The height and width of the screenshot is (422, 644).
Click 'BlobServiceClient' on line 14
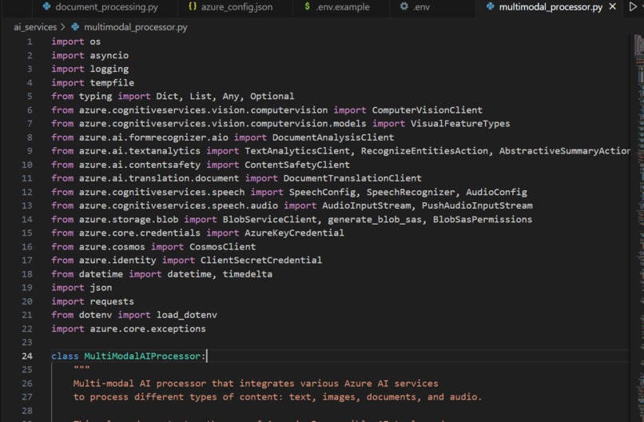(270, 220)
